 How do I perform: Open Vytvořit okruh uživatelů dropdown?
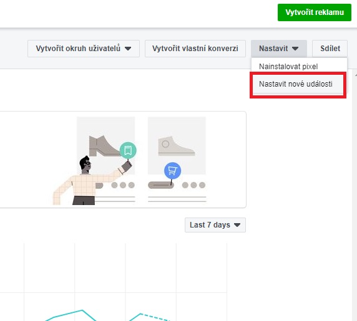pyautogui.click(x=84, y=49)
